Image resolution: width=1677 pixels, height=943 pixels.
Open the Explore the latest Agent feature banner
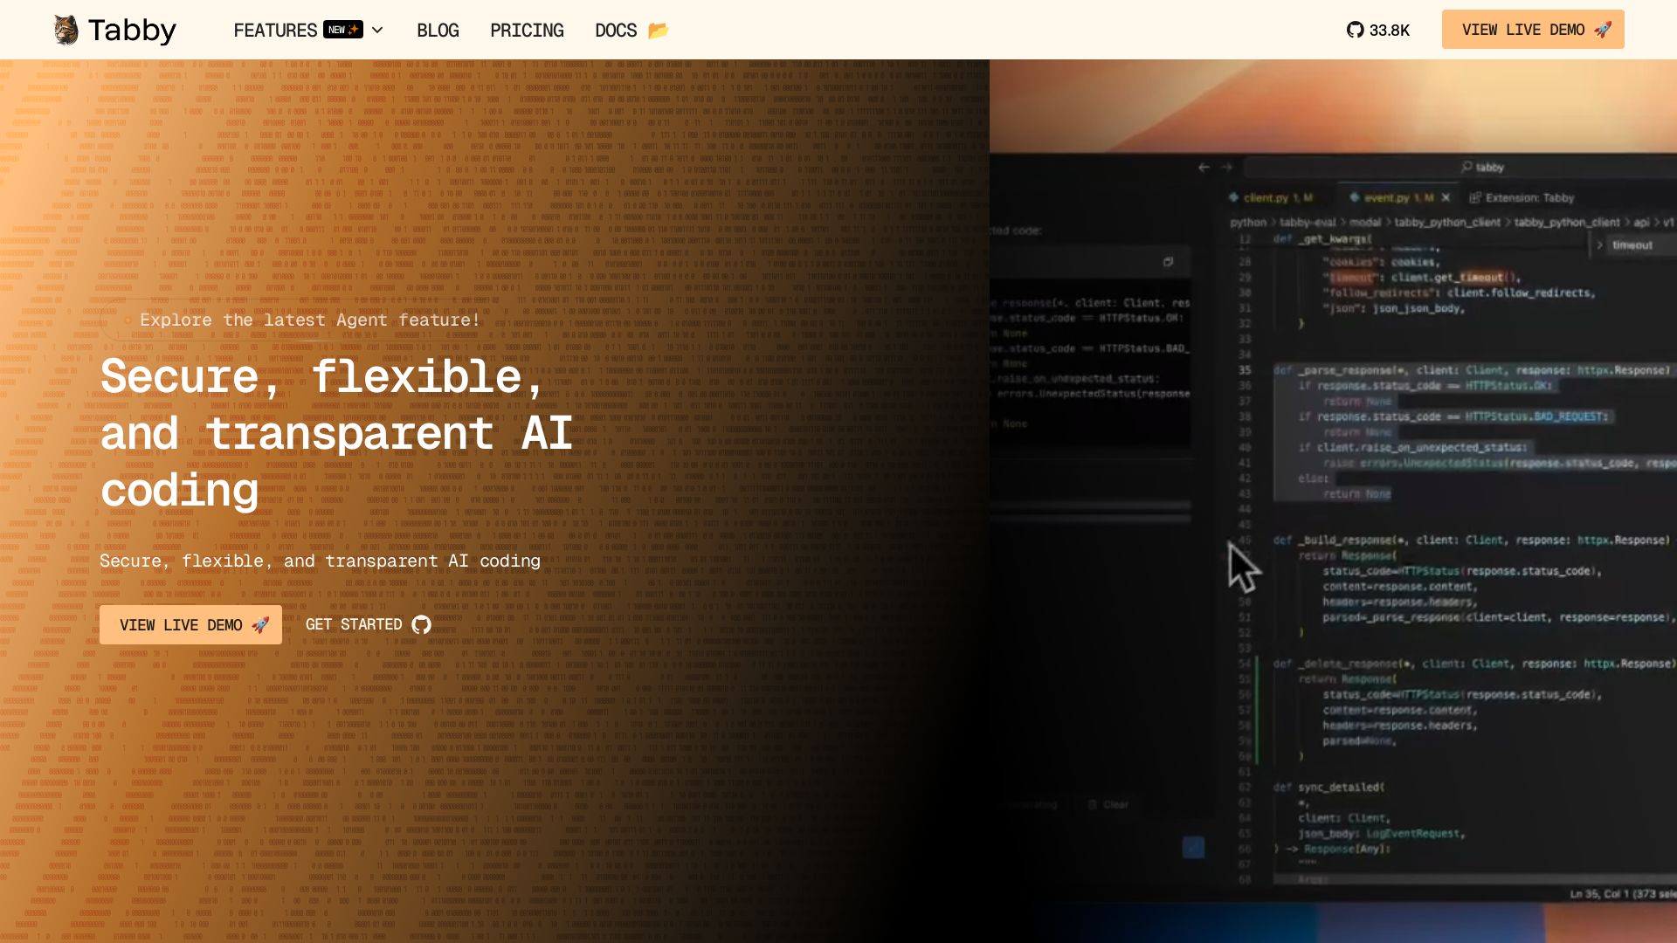[x=300, y=320]
